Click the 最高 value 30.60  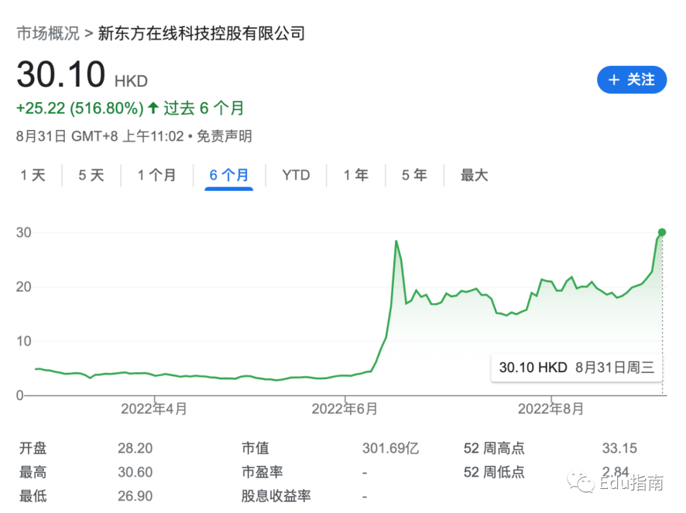click(135, 472)
